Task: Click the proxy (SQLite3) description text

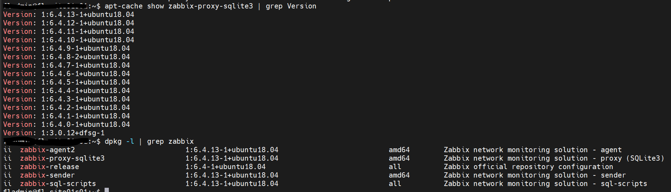Action: [x=632, y=158]
